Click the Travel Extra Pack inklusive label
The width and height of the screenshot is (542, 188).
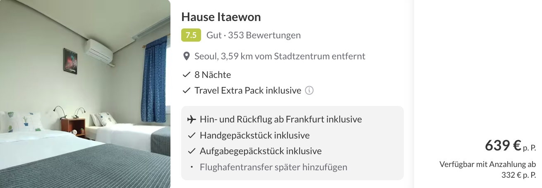click(247, 90)
